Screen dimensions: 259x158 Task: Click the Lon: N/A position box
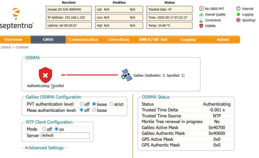[x=119, y=18]
